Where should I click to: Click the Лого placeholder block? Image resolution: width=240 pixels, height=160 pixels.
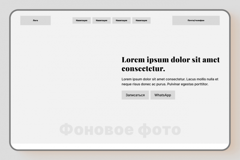point(36,20)
